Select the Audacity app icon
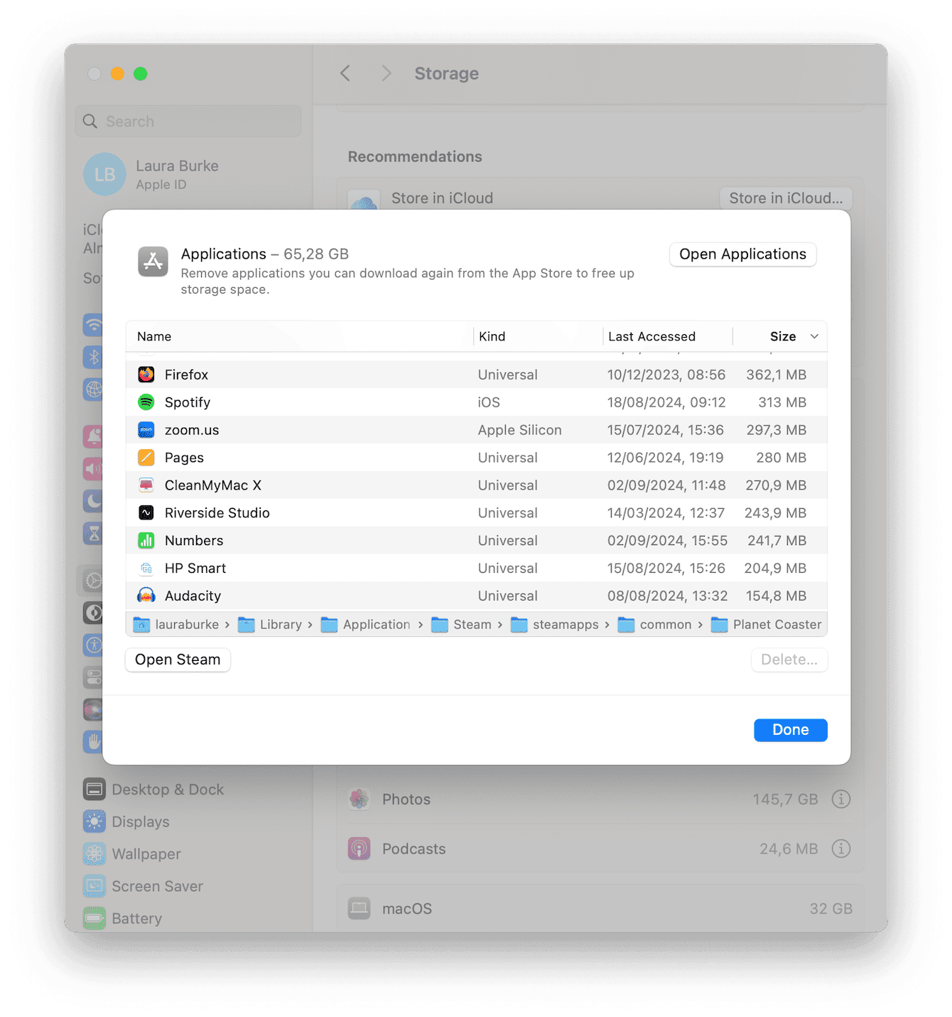Screen dimensions: 952x1017 [146, 596]
